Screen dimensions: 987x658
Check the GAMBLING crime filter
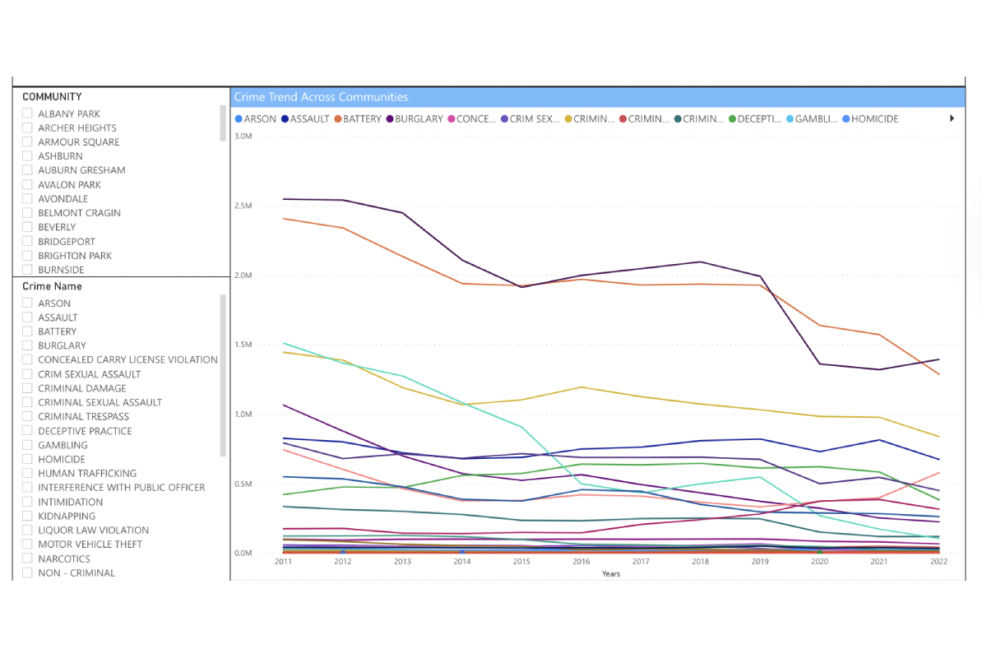(x=26, y=444)
